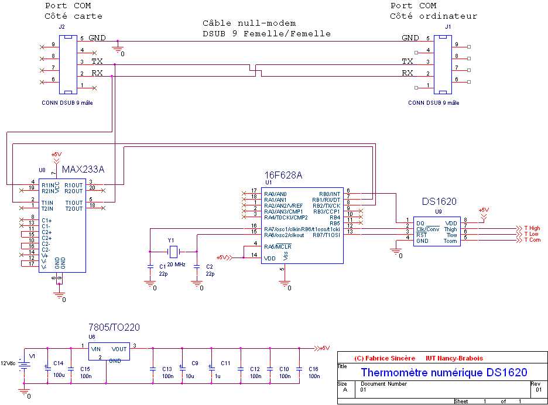Image resolution: width=548 pixels, height=405 pixels.
Task: Click the RA5/MCLR pin label
Action: pyautogui.click(x=278, y=247)
